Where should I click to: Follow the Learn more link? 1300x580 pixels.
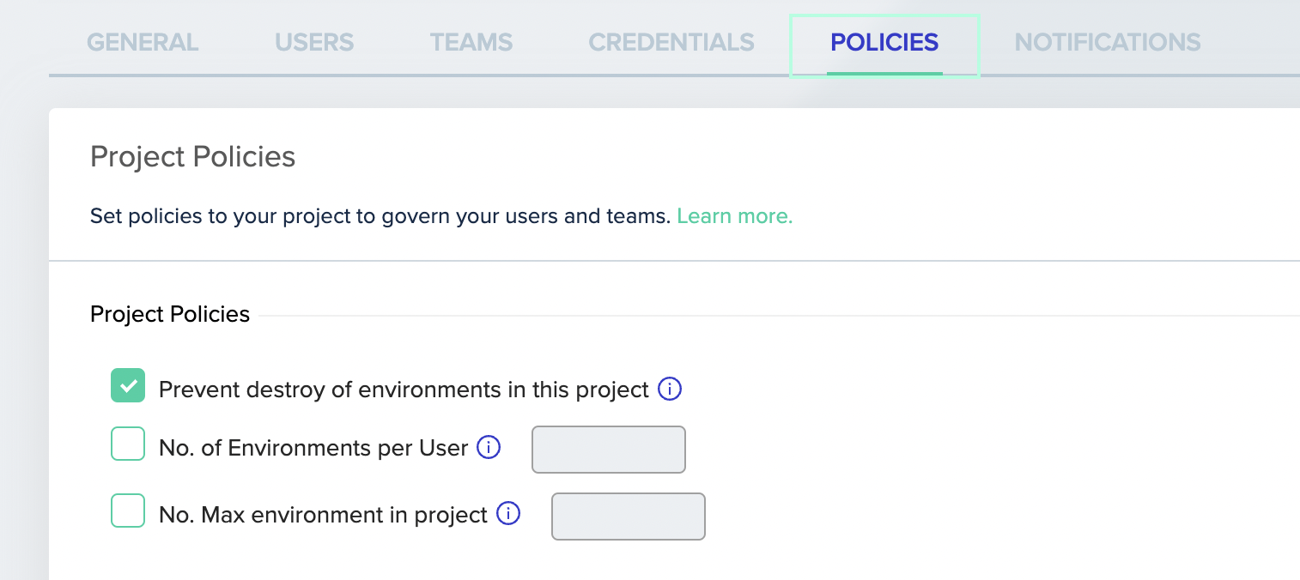pos(734,216)
